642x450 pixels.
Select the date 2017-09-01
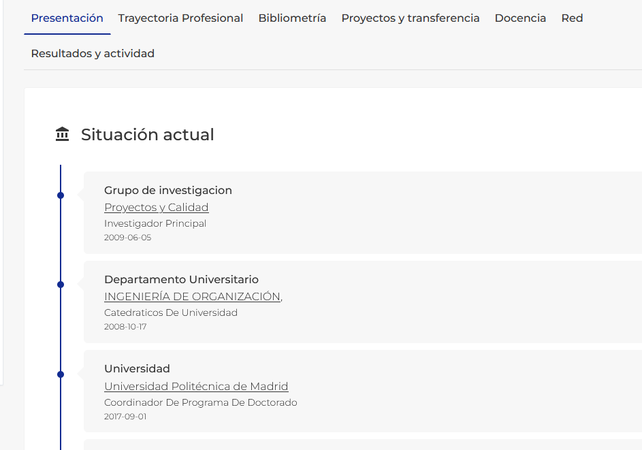125,417
